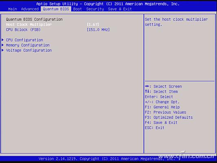Select CPU Bclock (FSB) option
Viewport: 217px width, 163px height.
click(x=23, y=30)
